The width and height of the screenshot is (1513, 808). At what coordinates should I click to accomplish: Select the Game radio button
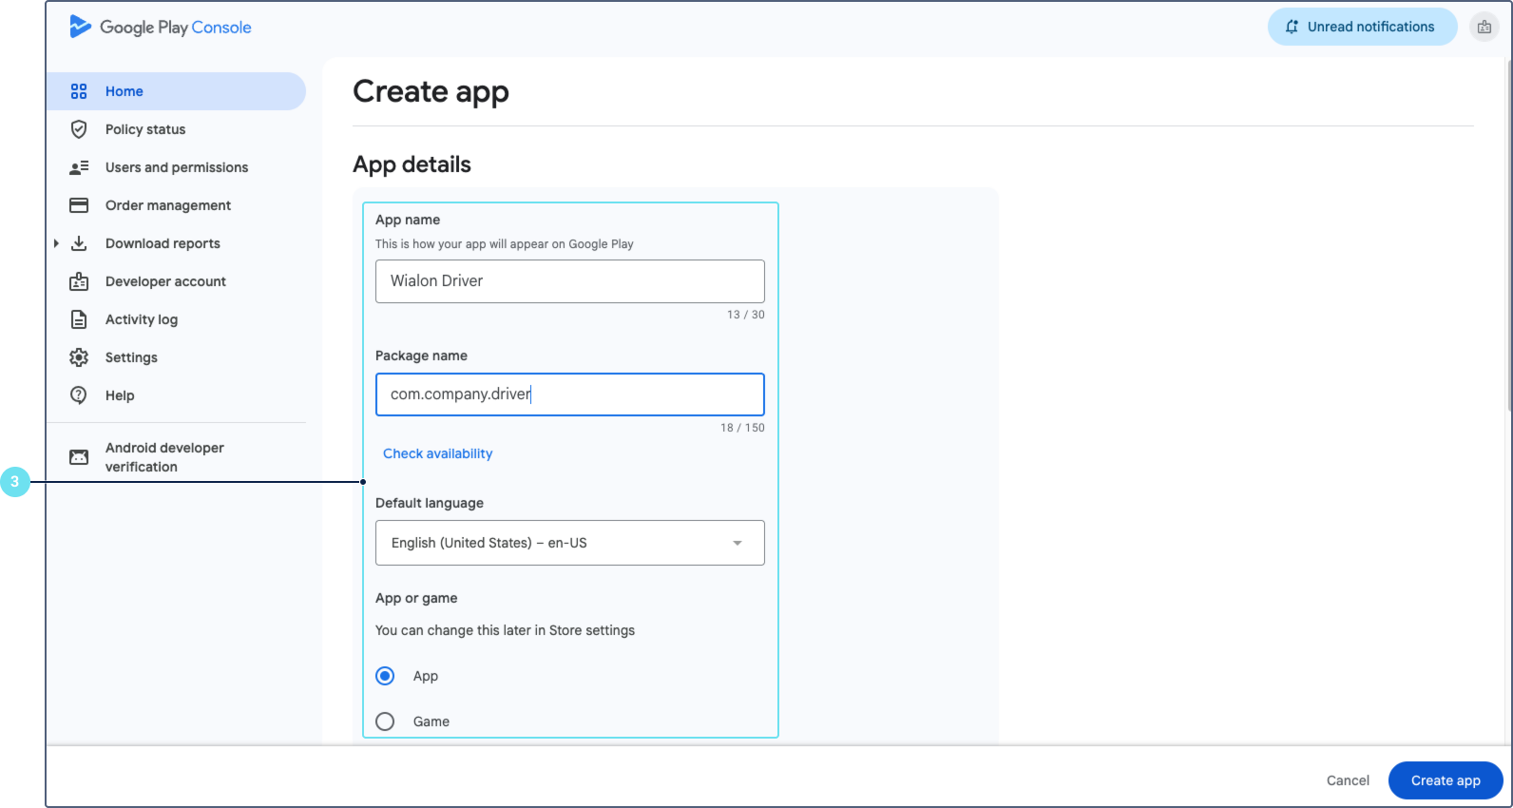[385, 721]
